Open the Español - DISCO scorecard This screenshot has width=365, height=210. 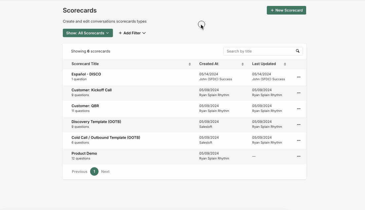[86, 74]
